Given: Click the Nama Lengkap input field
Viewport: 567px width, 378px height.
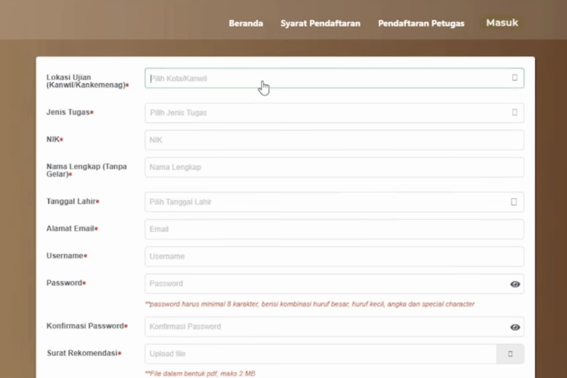Looking at the screenshot, I should [x=334, y=167].
